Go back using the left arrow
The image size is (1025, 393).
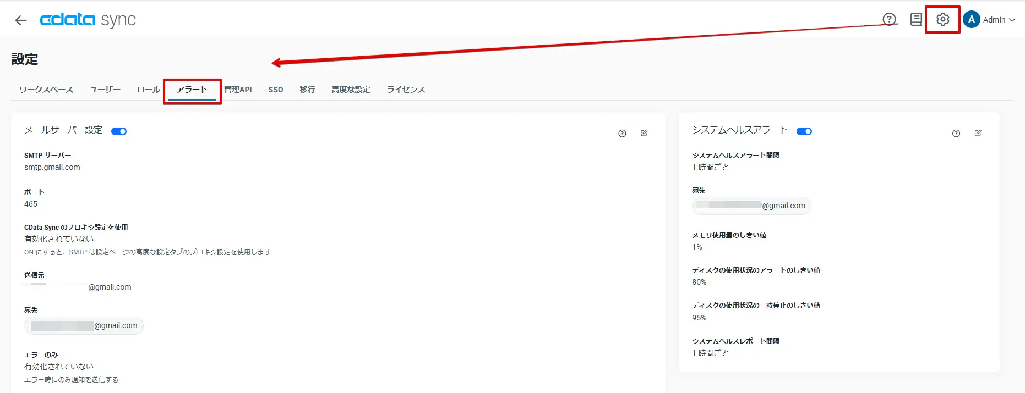[x=21, y=20]
